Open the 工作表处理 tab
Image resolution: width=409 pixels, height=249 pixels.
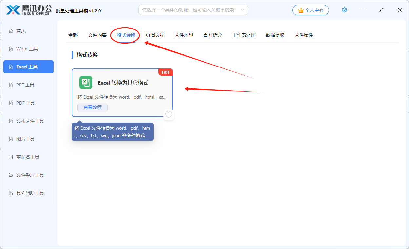(x=244, y=35)
